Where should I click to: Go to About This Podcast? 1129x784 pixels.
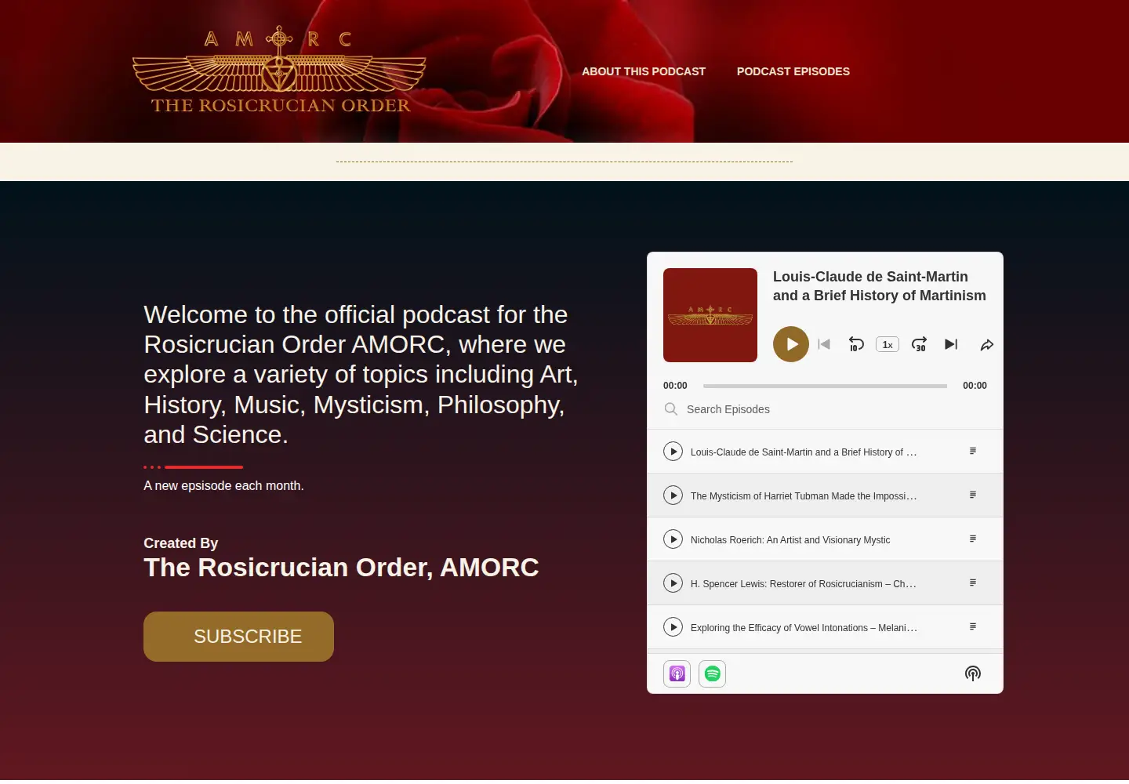click(x=644, y=71)
